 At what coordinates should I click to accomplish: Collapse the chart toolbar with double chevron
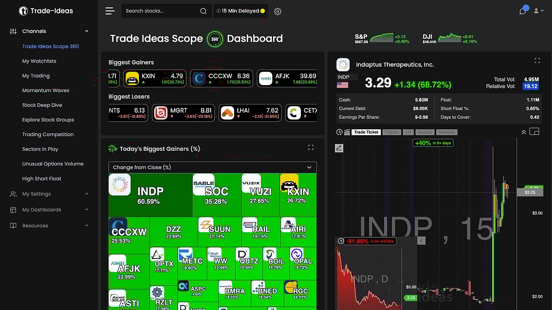[x=523, y=132]
